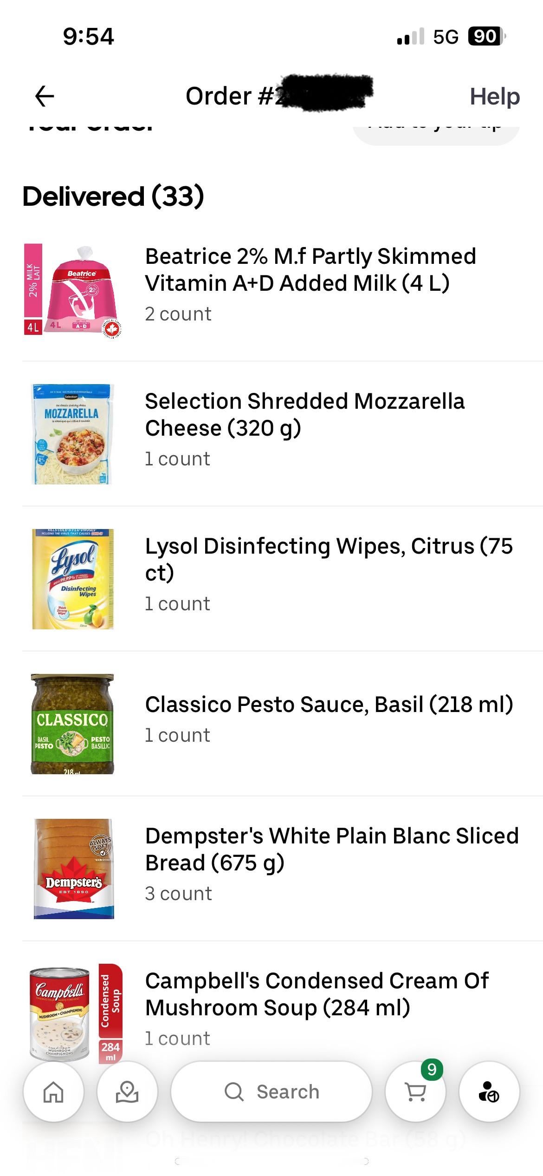Tap Classico Pesto Sauce, Basil title
The image size is (543, 1176).
point(329,705)
